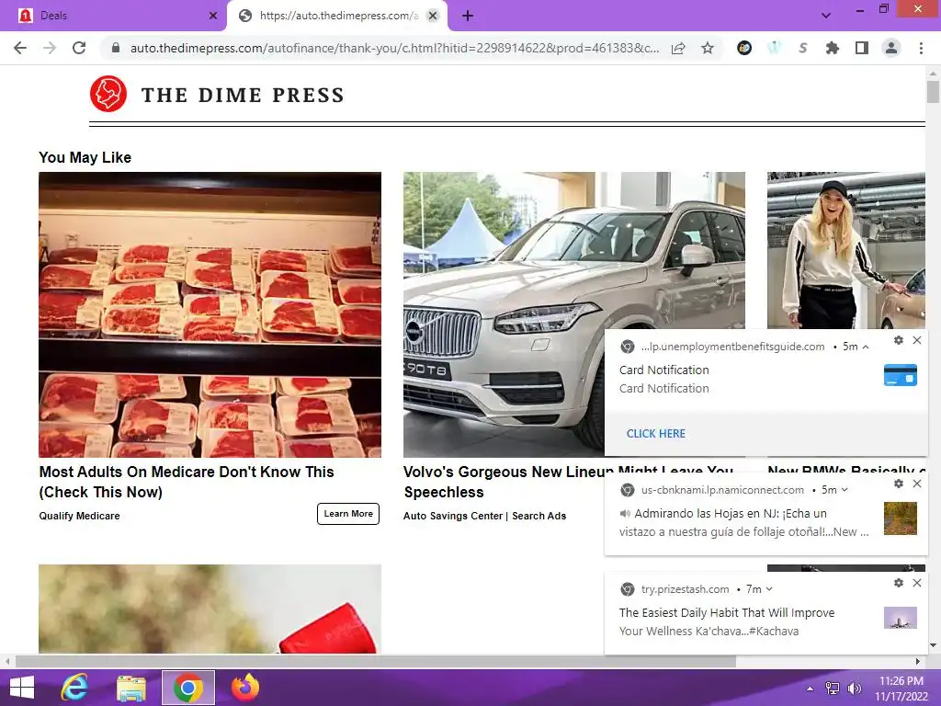The width and height of the screenshot is (941, 706).
Task: Click THE DIME PRESS header title
Action: coord(243,95)
